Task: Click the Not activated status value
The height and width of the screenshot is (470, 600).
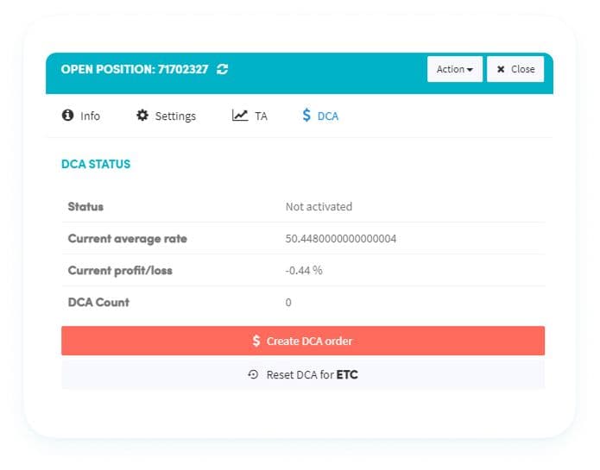Action: pos(319,207)
